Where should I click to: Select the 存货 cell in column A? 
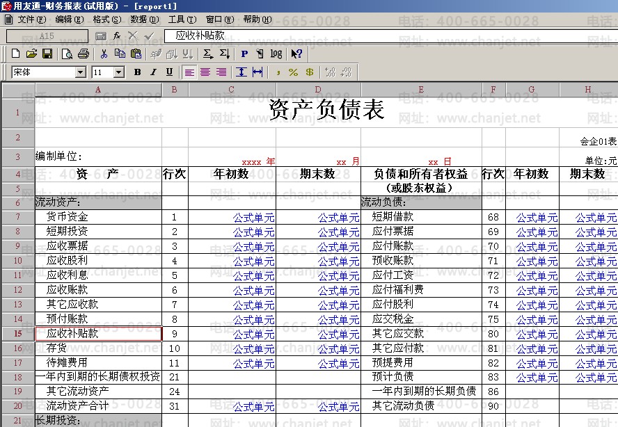(x=97, y=348)
